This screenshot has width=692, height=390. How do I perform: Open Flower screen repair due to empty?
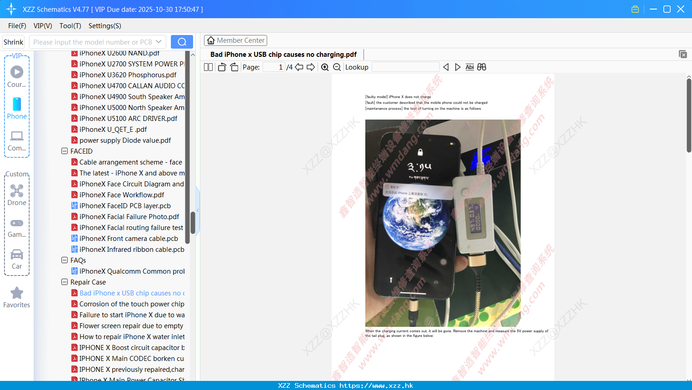pos(128,326)
